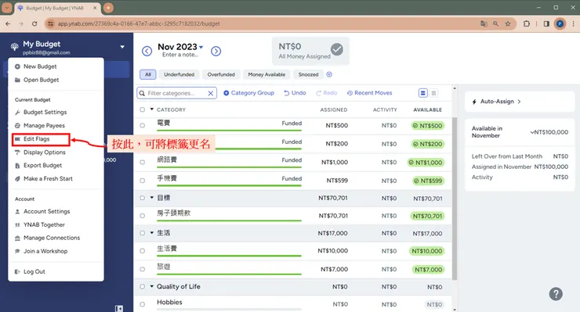Click the category list vertical scrollbar

pos(455,199)
